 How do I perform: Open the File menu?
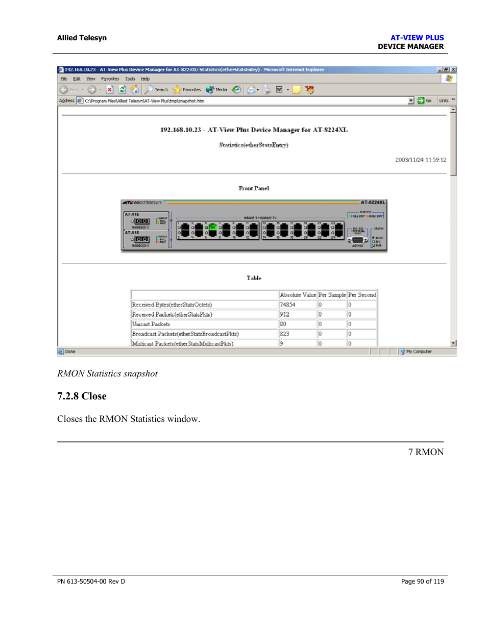(x=64, y=79)
